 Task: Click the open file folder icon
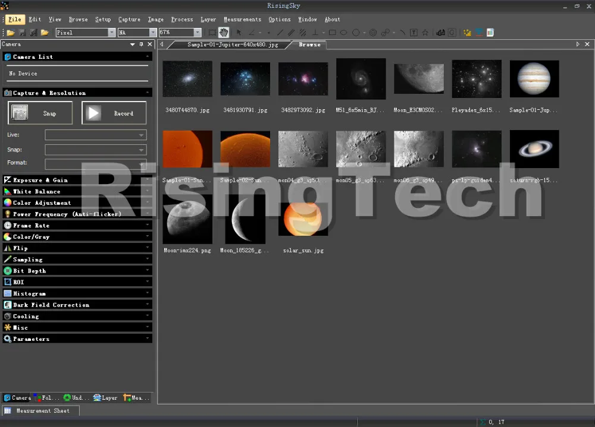(x=11, y=33)
